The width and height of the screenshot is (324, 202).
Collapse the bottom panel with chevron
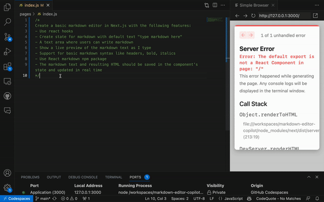pos(309,177)
